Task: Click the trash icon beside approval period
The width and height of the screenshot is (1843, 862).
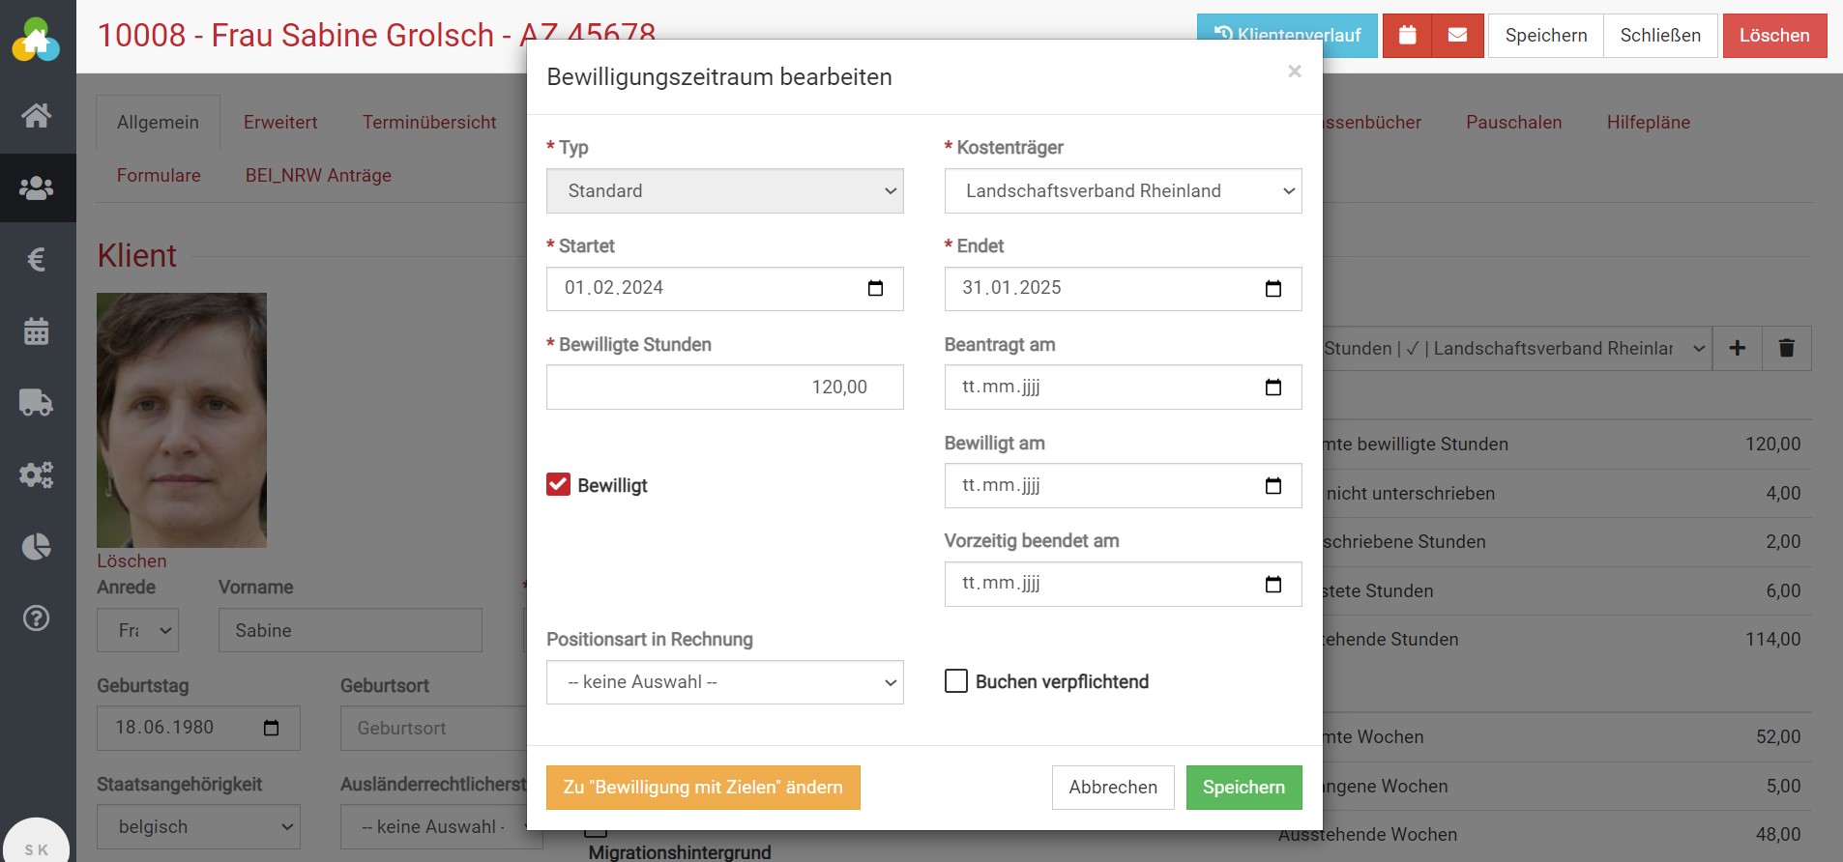Action: pos(1786,348)
